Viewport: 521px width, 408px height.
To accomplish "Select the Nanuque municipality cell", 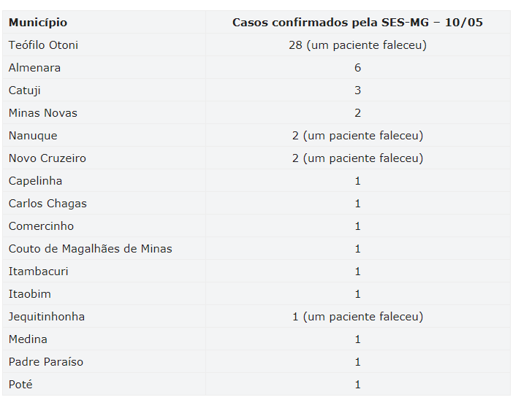I will 33,136.
